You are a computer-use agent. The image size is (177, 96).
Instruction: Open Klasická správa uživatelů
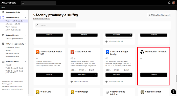click(x=14, y=39)
